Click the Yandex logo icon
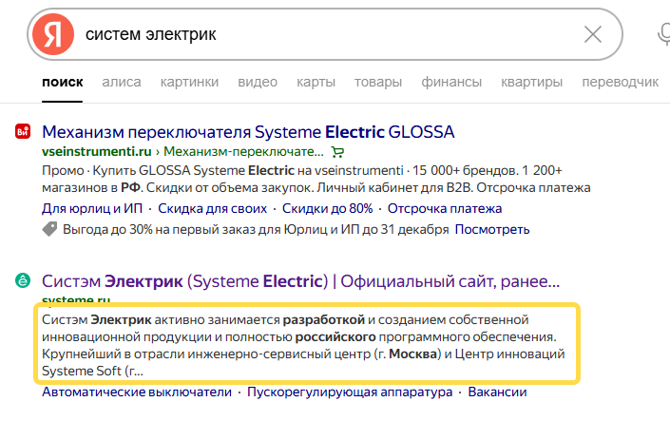670x421 pixels. pos(54,35)
